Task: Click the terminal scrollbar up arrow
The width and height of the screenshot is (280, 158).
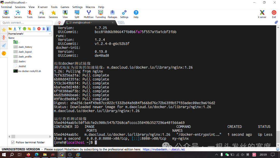Action: coord(278,27)
